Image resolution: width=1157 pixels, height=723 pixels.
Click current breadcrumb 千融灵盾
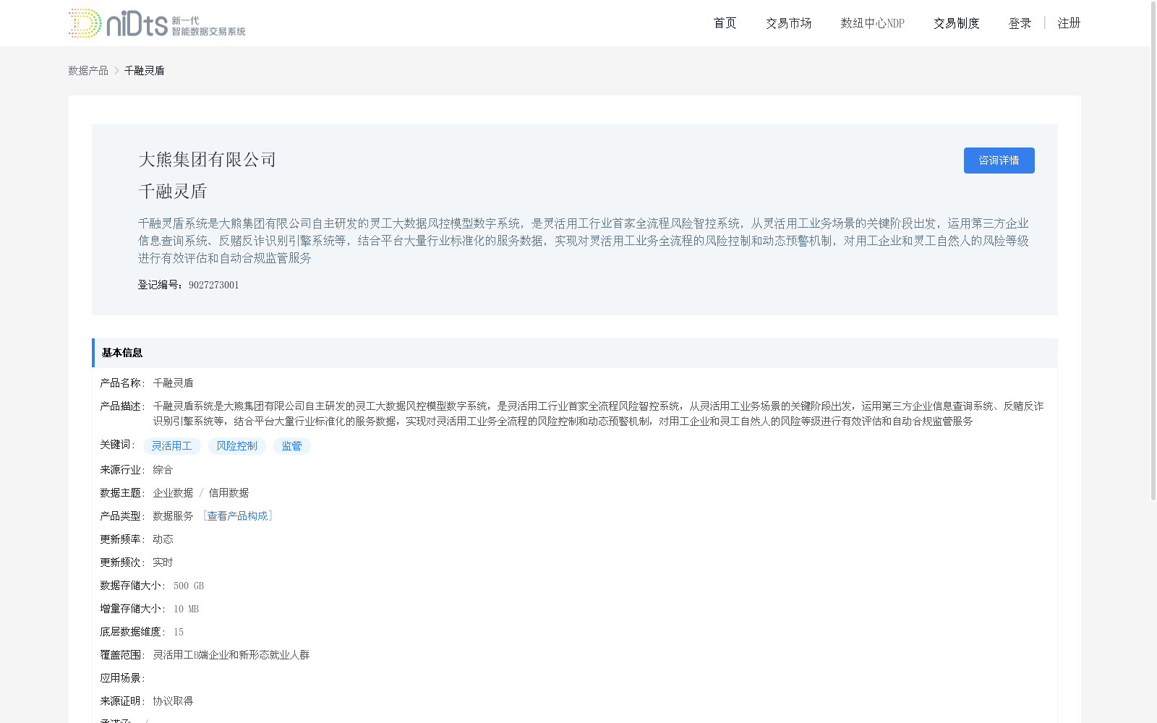145,70
